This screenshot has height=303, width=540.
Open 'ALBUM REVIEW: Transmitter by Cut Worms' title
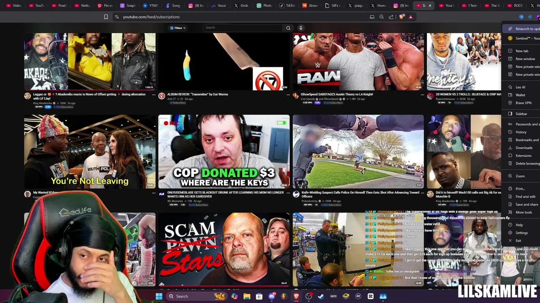197,94
